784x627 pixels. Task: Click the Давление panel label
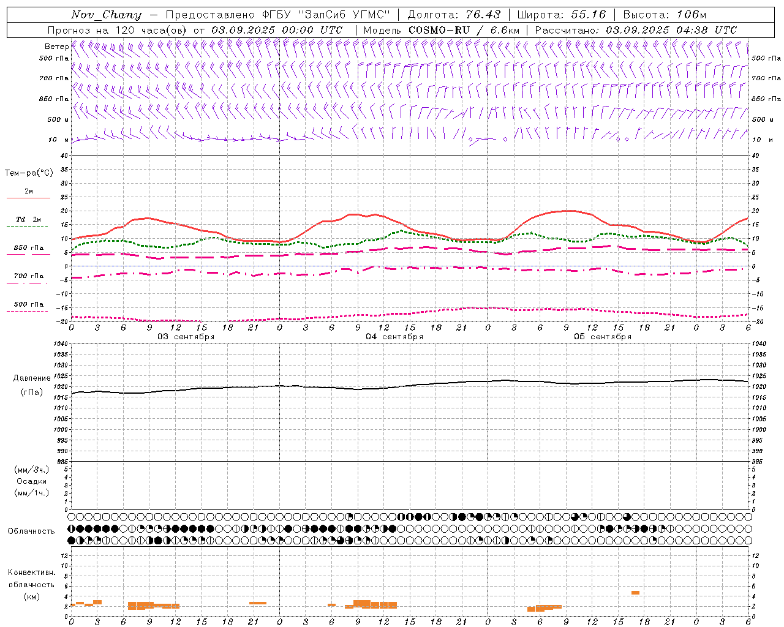(32, 378)
